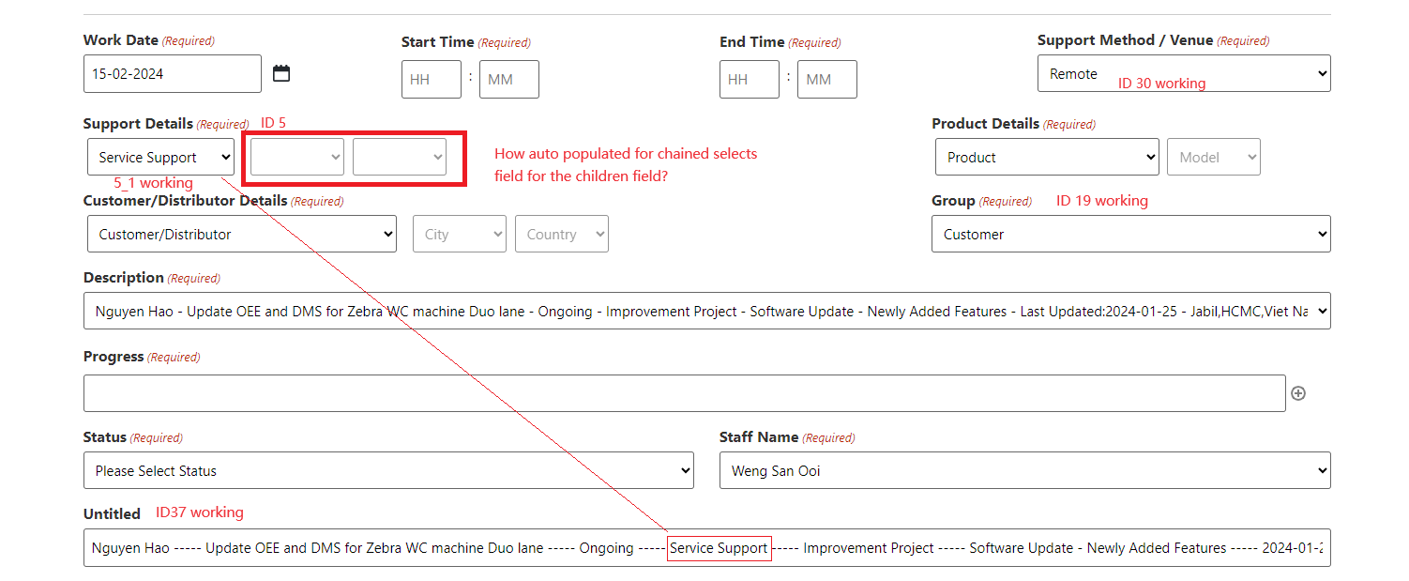Open the Country dropdown
The height and width of the screenshot is (581, 1409).
point(562,234)
